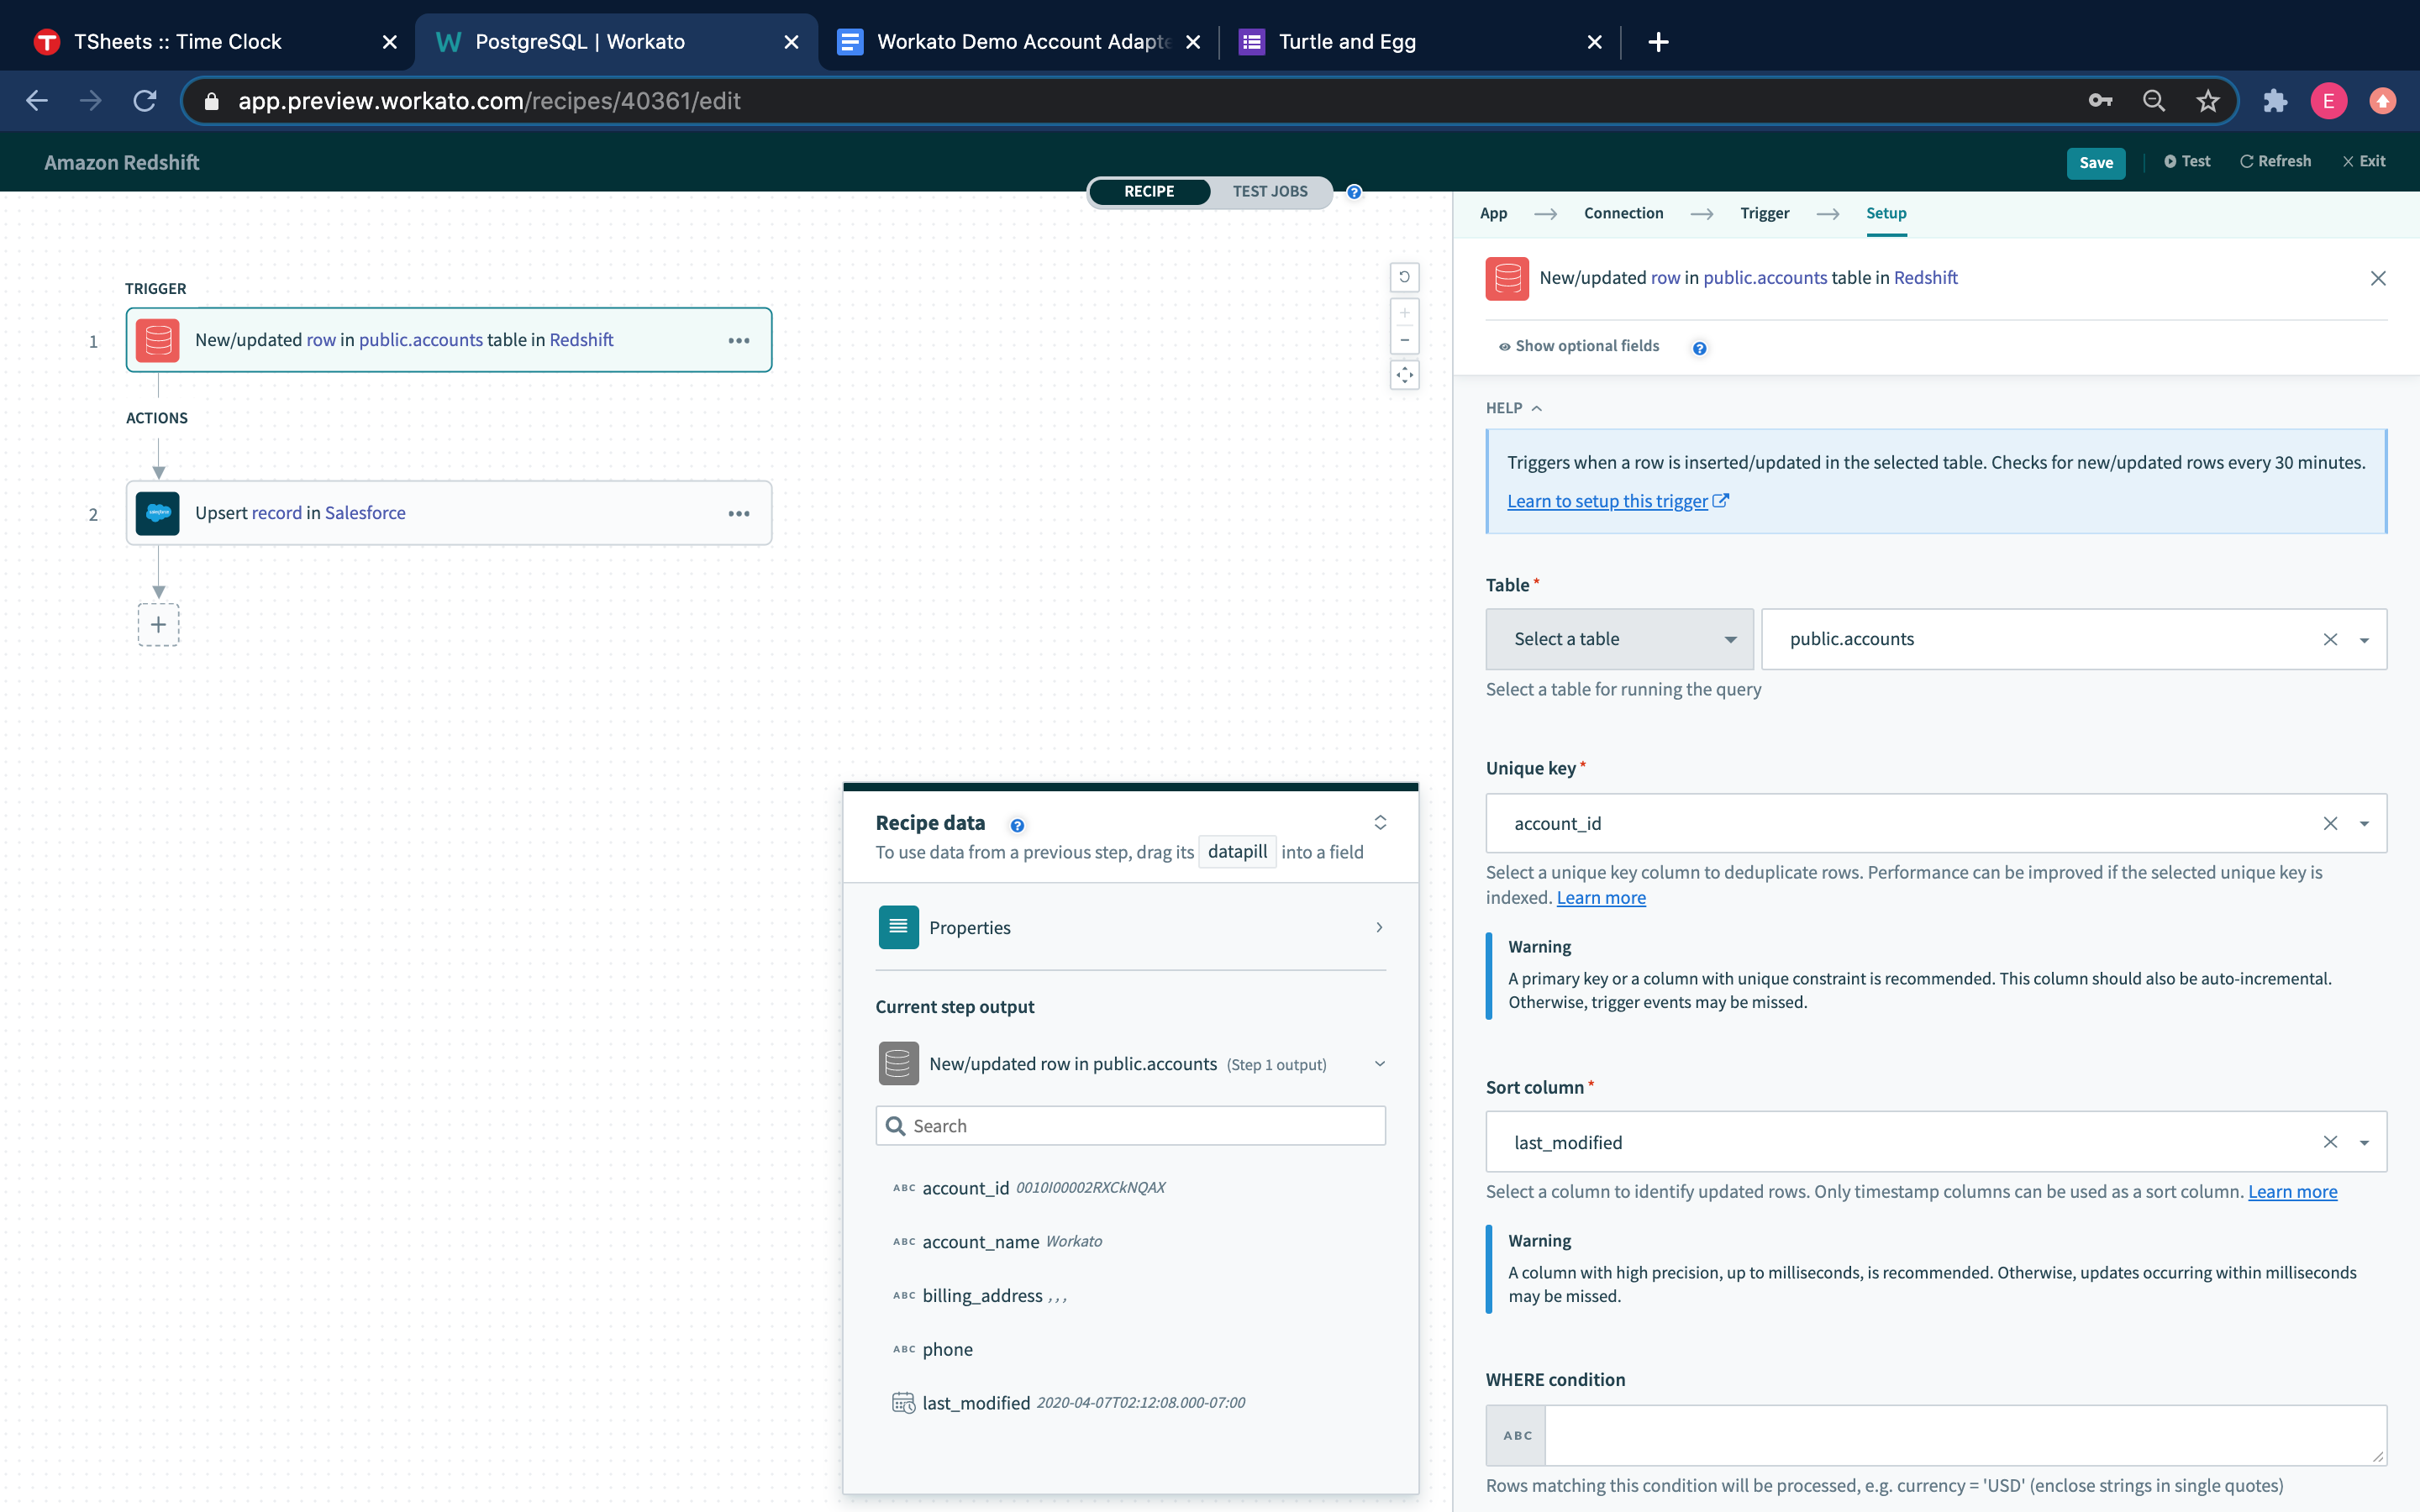Open the Sort column dropdown selector
This screenshot has height=1512, width=2420.
2366,1141
